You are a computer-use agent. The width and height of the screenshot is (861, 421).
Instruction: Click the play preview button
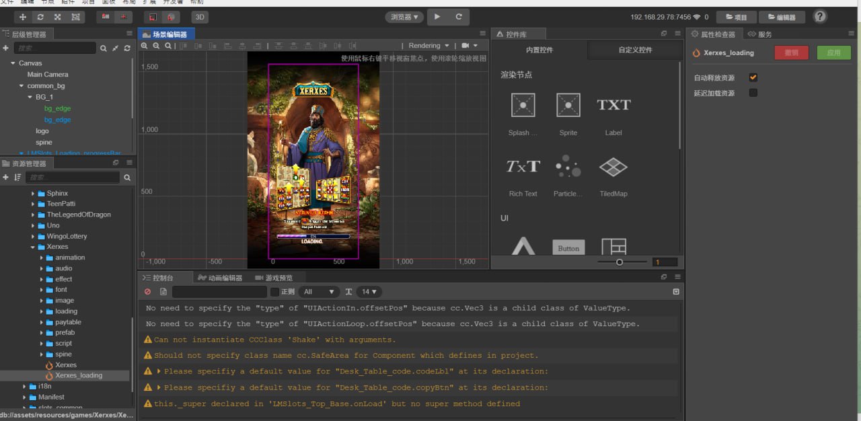pos(437,17)
